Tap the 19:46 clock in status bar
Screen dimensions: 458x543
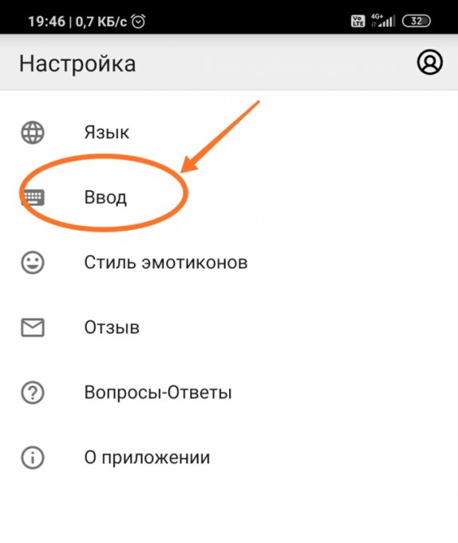pyautogui.click(x=47, y=22)
